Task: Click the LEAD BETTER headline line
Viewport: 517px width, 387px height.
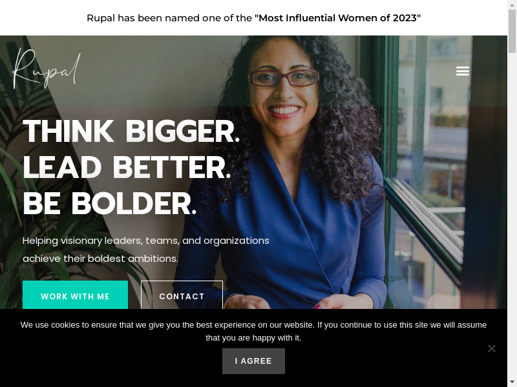Action: coord(127,167)
